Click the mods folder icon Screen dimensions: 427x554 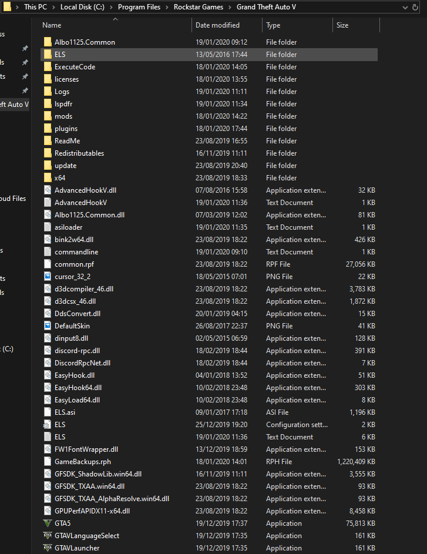point(48,116)
